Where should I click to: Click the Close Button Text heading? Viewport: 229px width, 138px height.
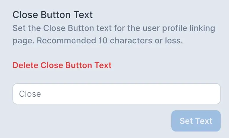(x=53, y=14)
